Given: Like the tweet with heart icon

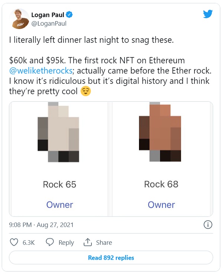Looking at the screenshot, I should [14, 242].
